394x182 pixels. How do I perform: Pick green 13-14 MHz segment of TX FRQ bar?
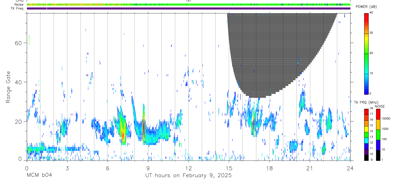tap(366, 135)
